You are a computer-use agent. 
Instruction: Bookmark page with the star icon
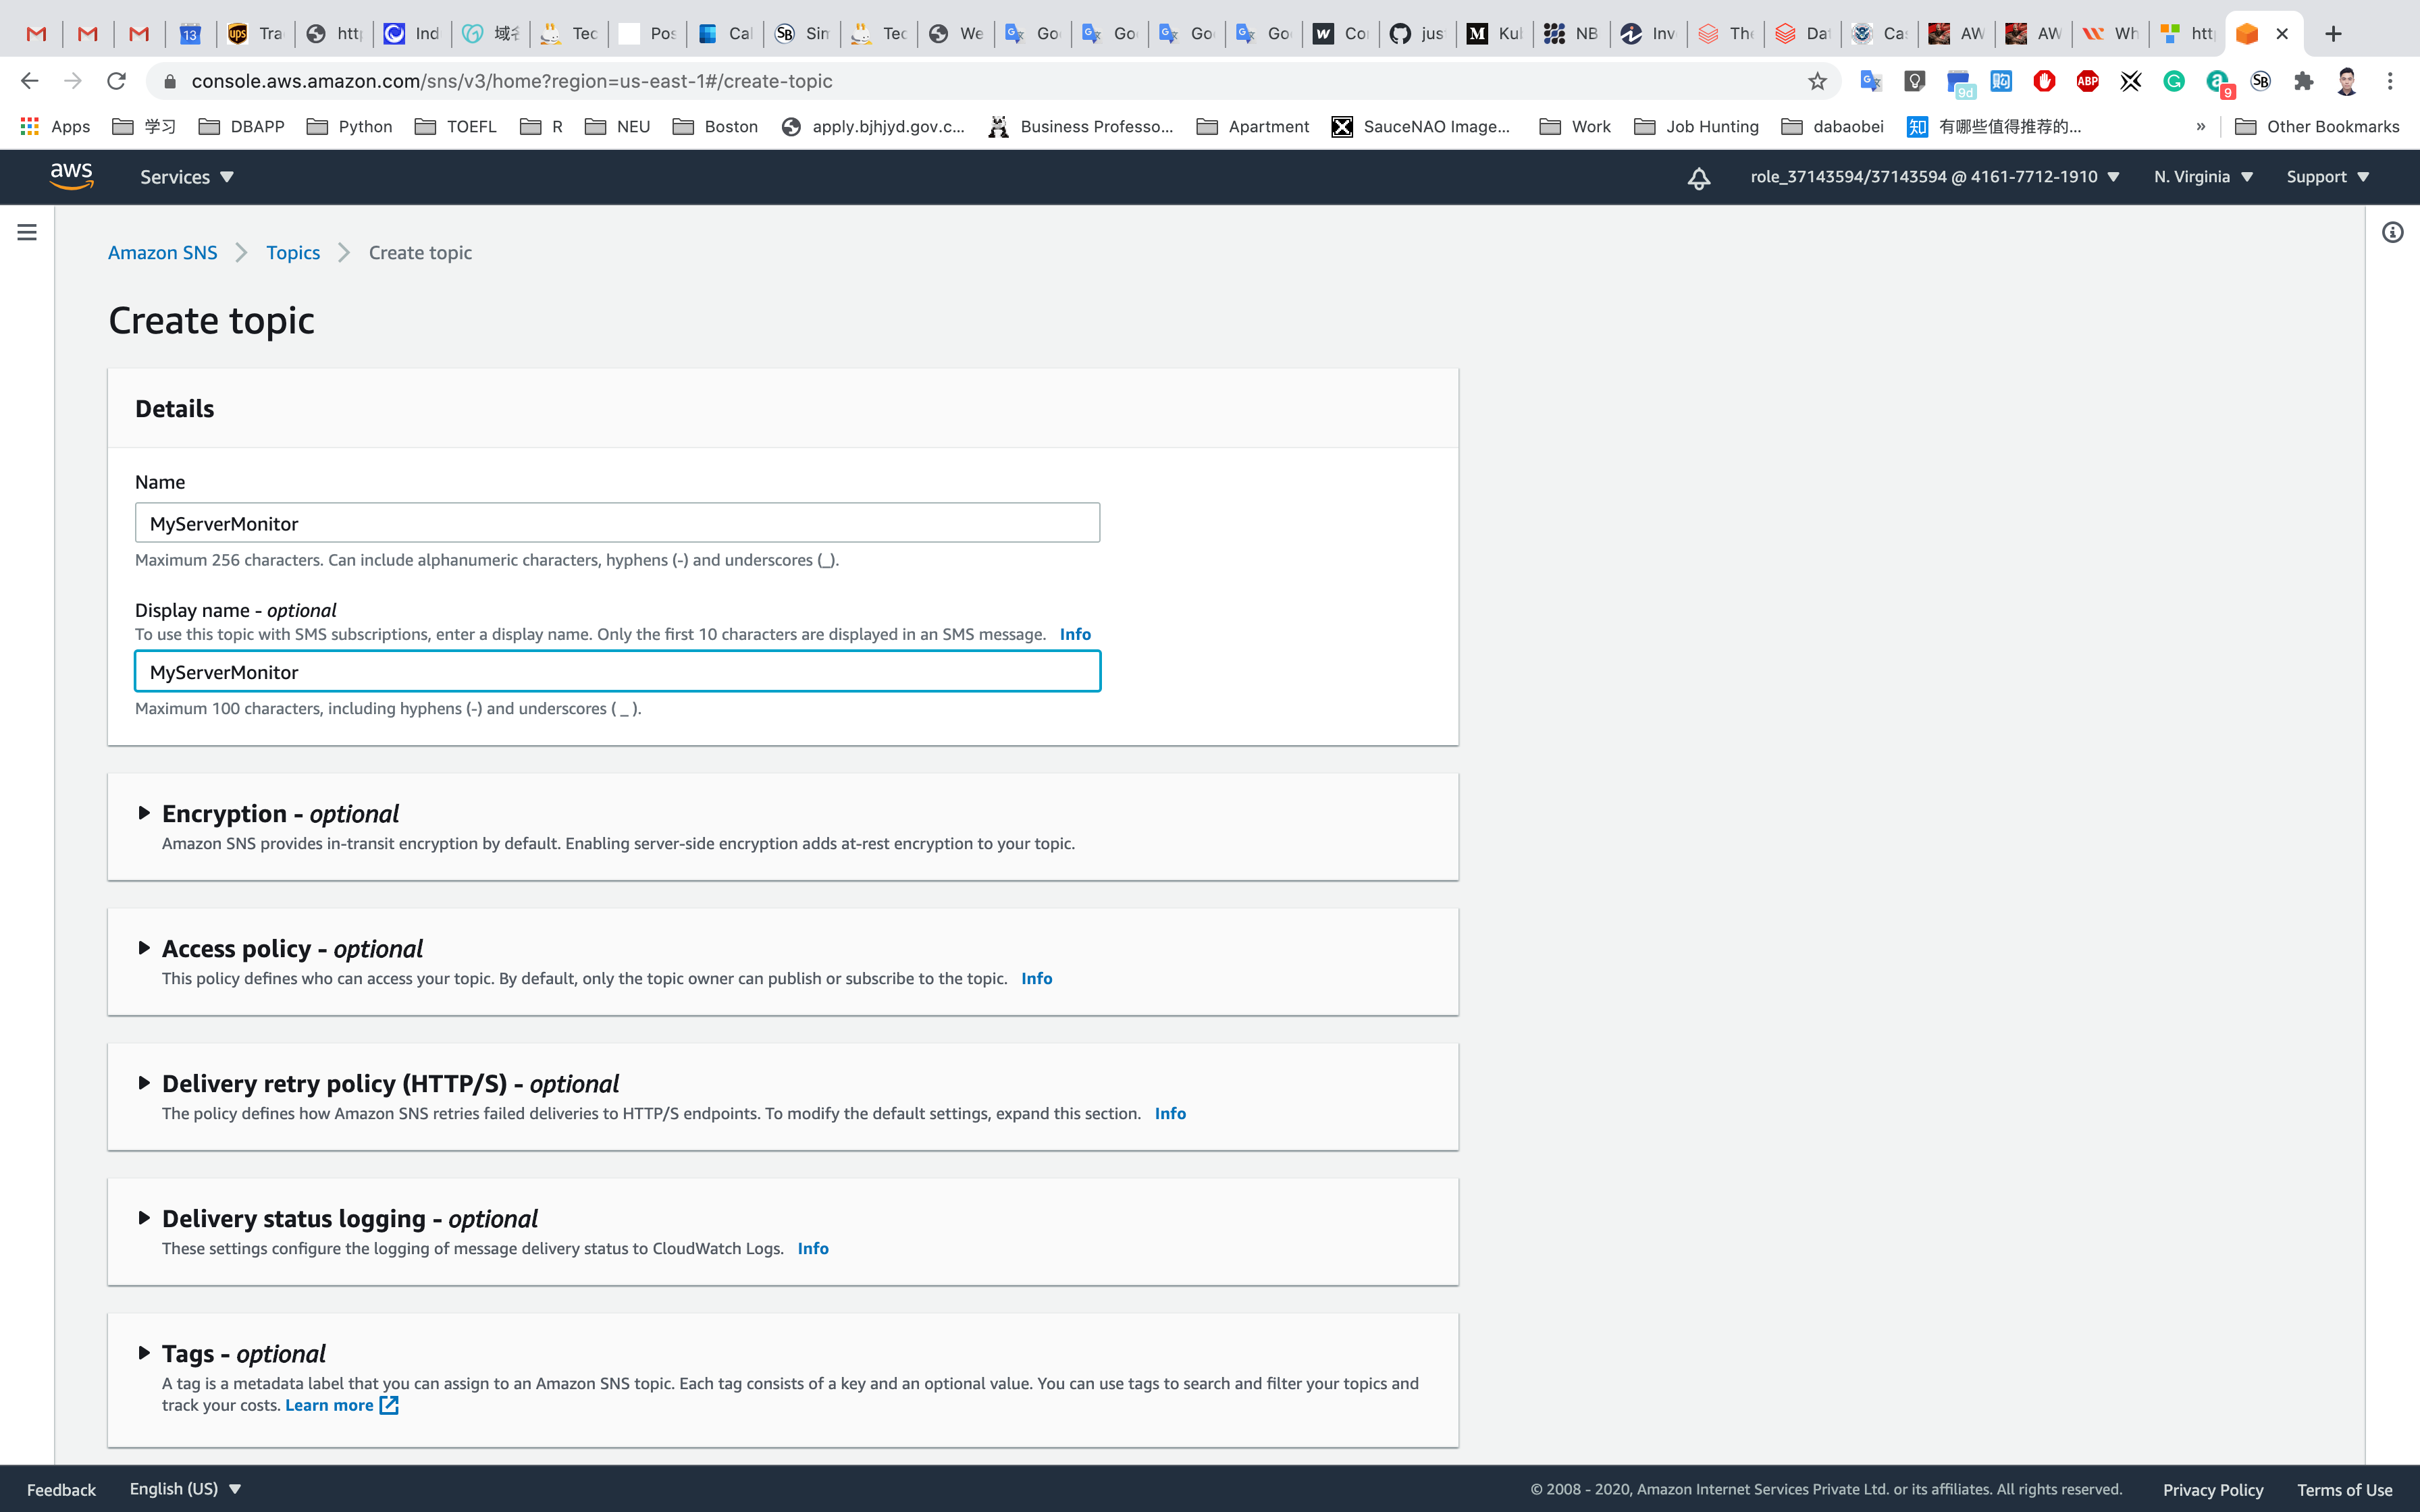(x=1817, y=81)
